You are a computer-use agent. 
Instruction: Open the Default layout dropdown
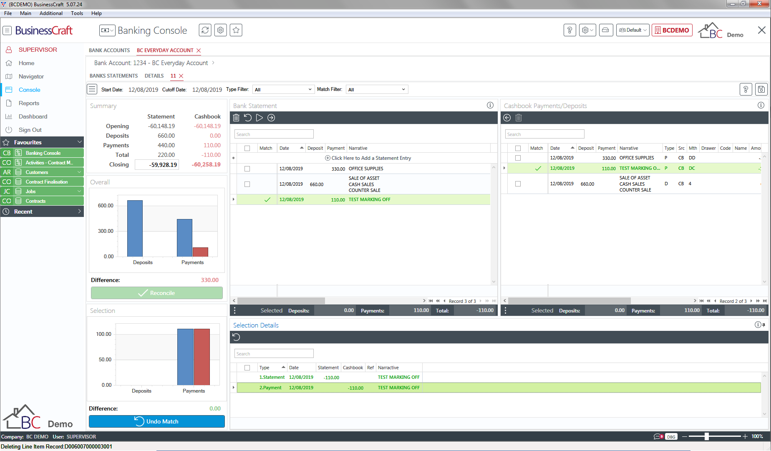(x=633, y=30)
